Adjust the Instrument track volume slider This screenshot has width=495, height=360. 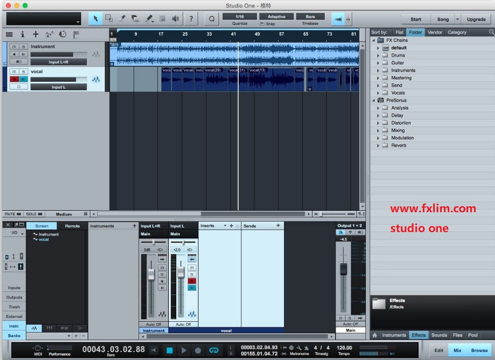pyautogui.click(x=59, y=54)
